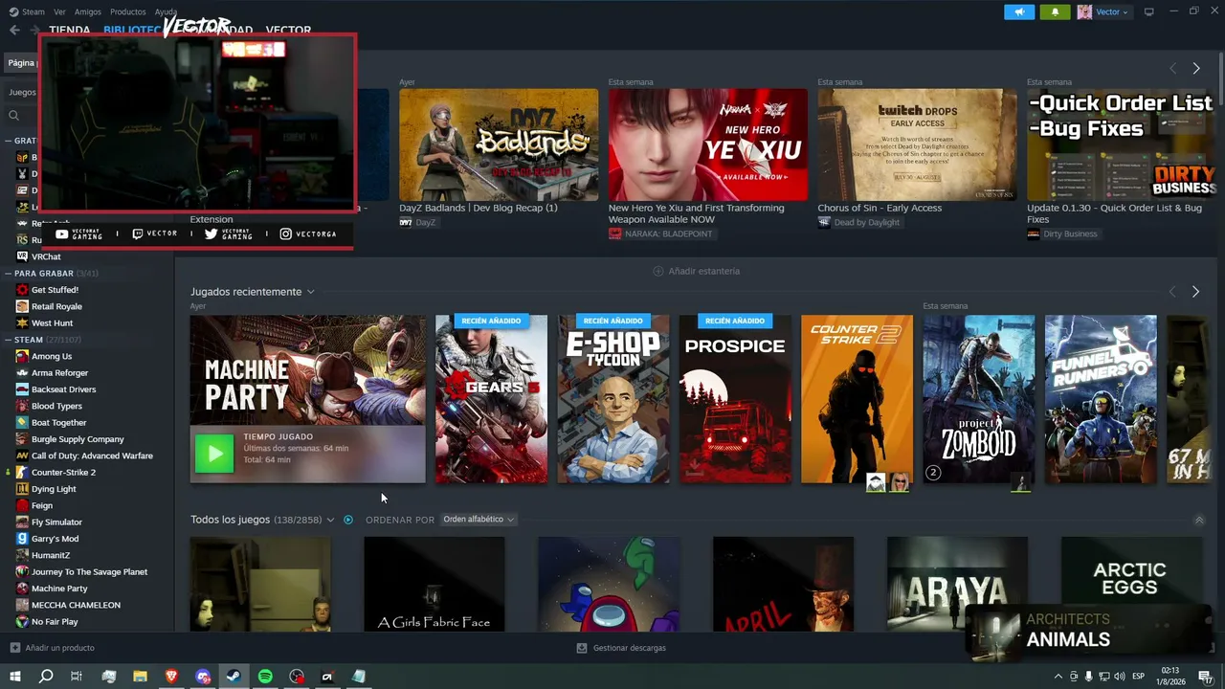The height and width of the screenshot is (689, 1225).
Task: Click Añadir estantería button
Action: tap(697, 271)
